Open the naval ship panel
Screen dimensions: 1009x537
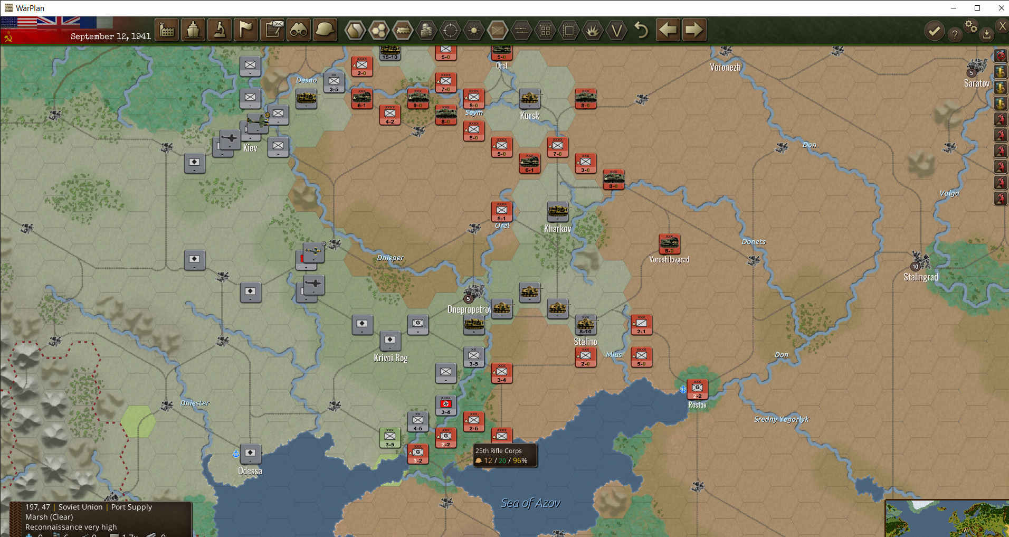click(x=193, y=30)
